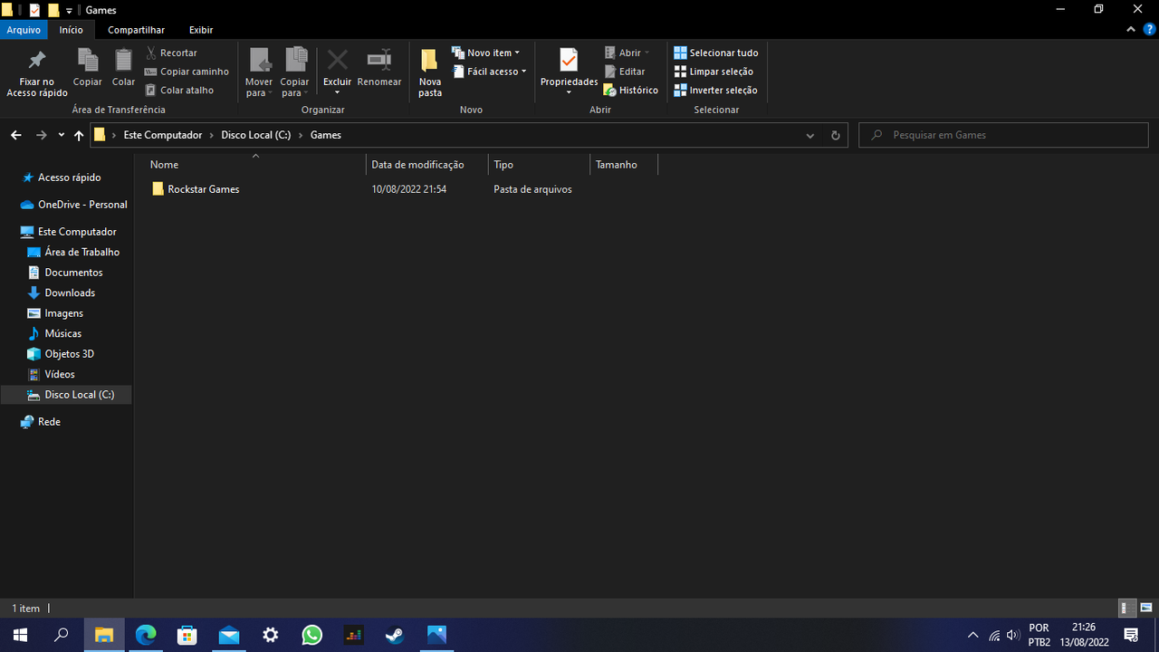
Task: Click the Games breadcrumb in address bar
Action: coord(326,135)
